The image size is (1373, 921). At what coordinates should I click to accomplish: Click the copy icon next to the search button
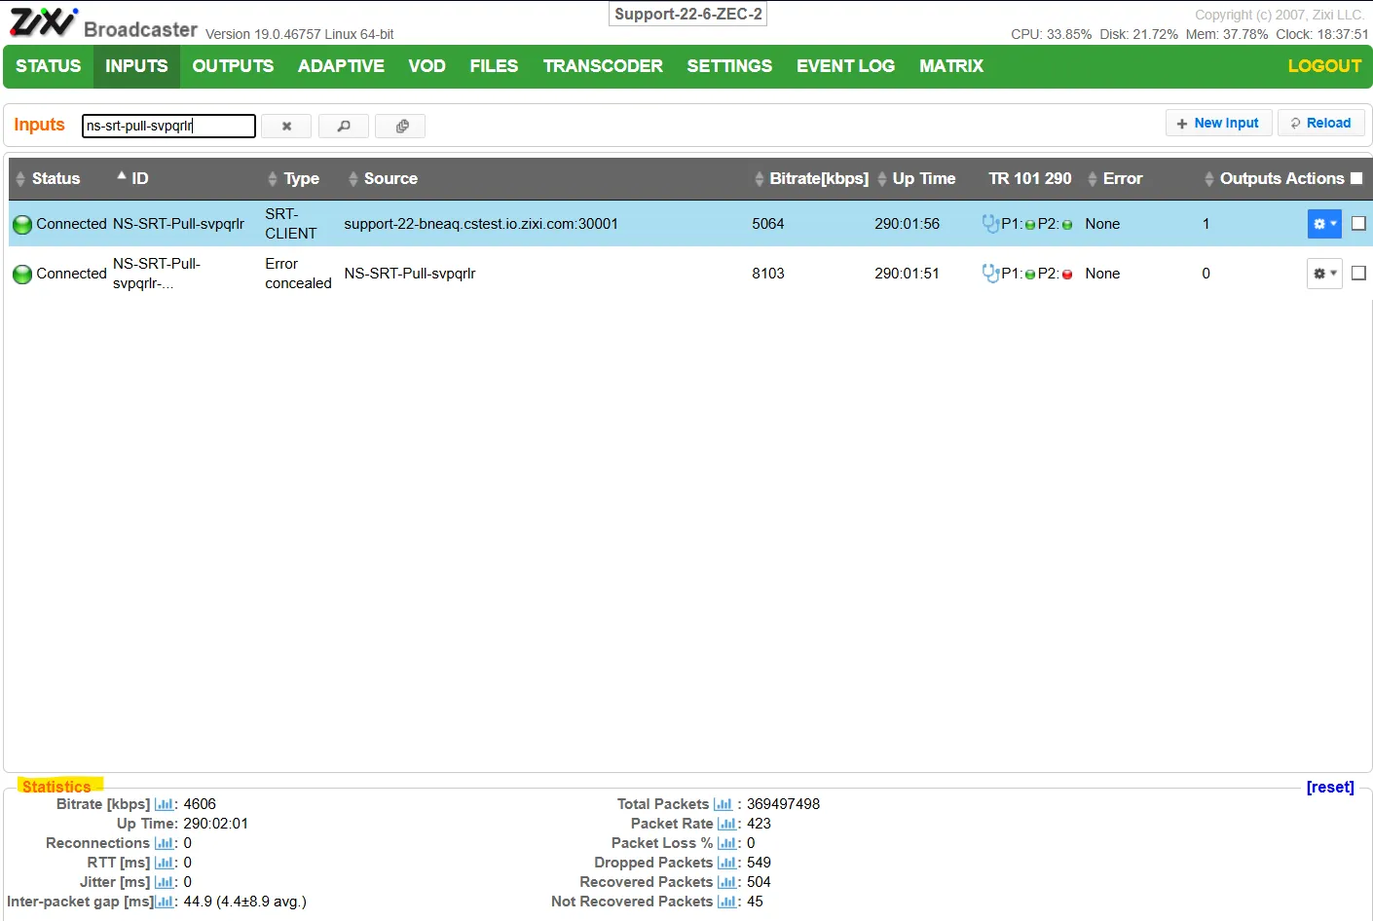click(402, 126)
